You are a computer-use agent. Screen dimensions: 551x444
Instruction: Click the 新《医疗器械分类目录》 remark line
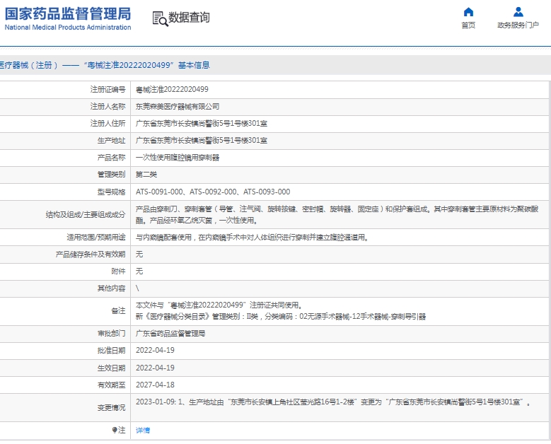tap(281, 317)
